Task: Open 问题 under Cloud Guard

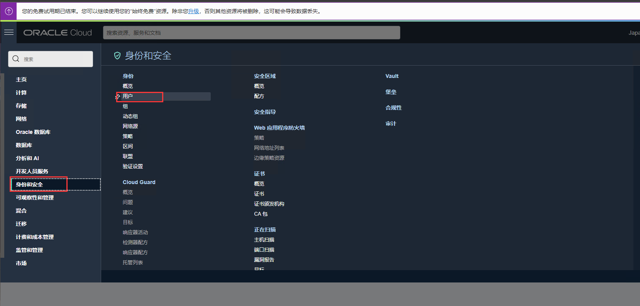Action: coord(128,202)
